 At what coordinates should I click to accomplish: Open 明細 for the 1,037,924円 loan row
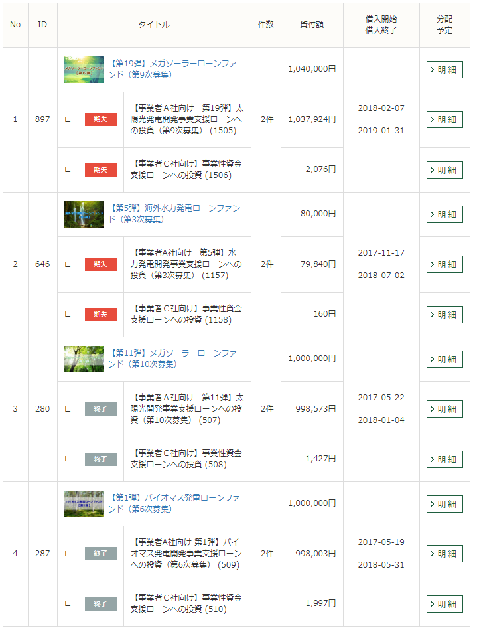(444, 119)
